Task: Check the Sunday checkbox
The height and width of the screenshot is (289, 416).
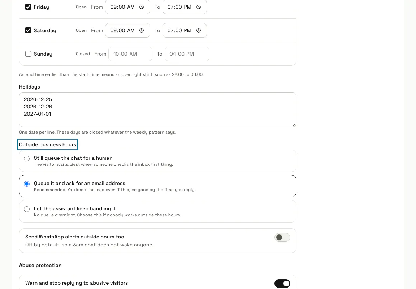Action: [x=28, y=54]
